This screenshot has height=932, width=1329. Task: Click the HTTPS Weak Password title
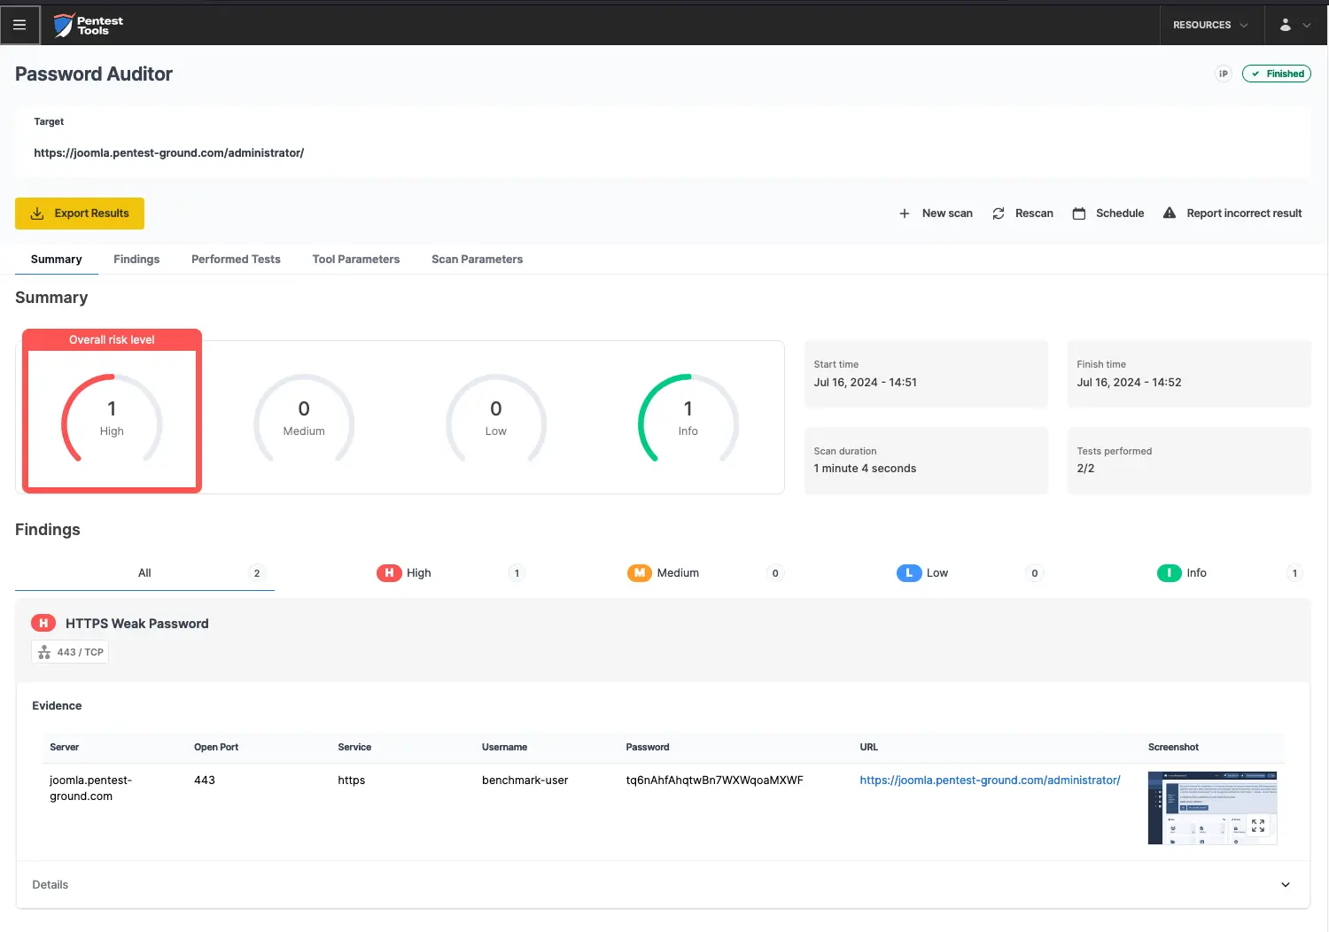point(137,624)
